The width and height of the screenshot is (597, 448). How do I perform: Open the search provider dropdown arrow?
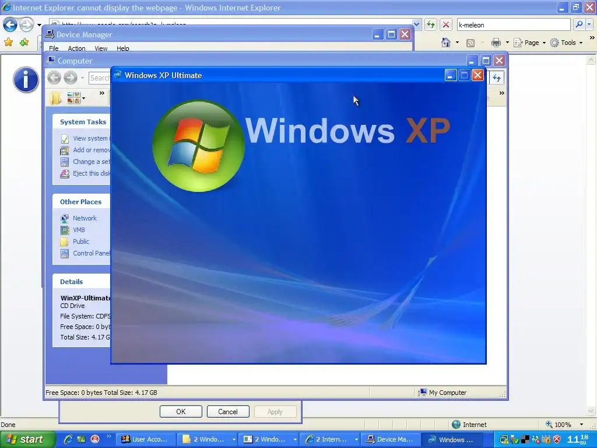coord(589,24)
